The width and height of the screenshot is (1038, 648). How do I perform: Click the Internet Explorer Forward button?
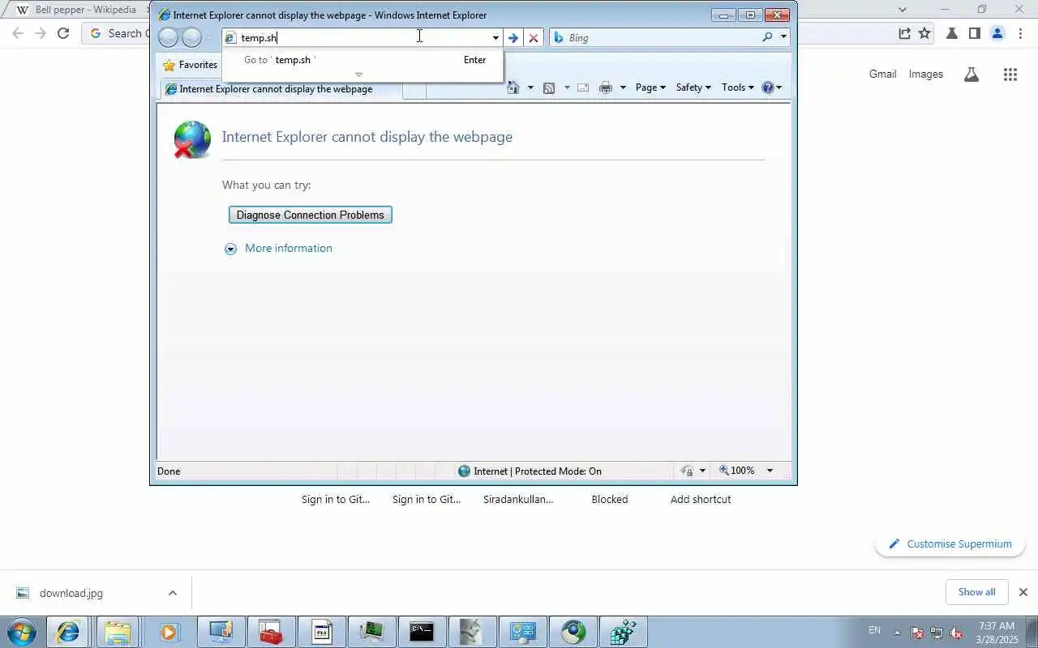click(191, 37)
